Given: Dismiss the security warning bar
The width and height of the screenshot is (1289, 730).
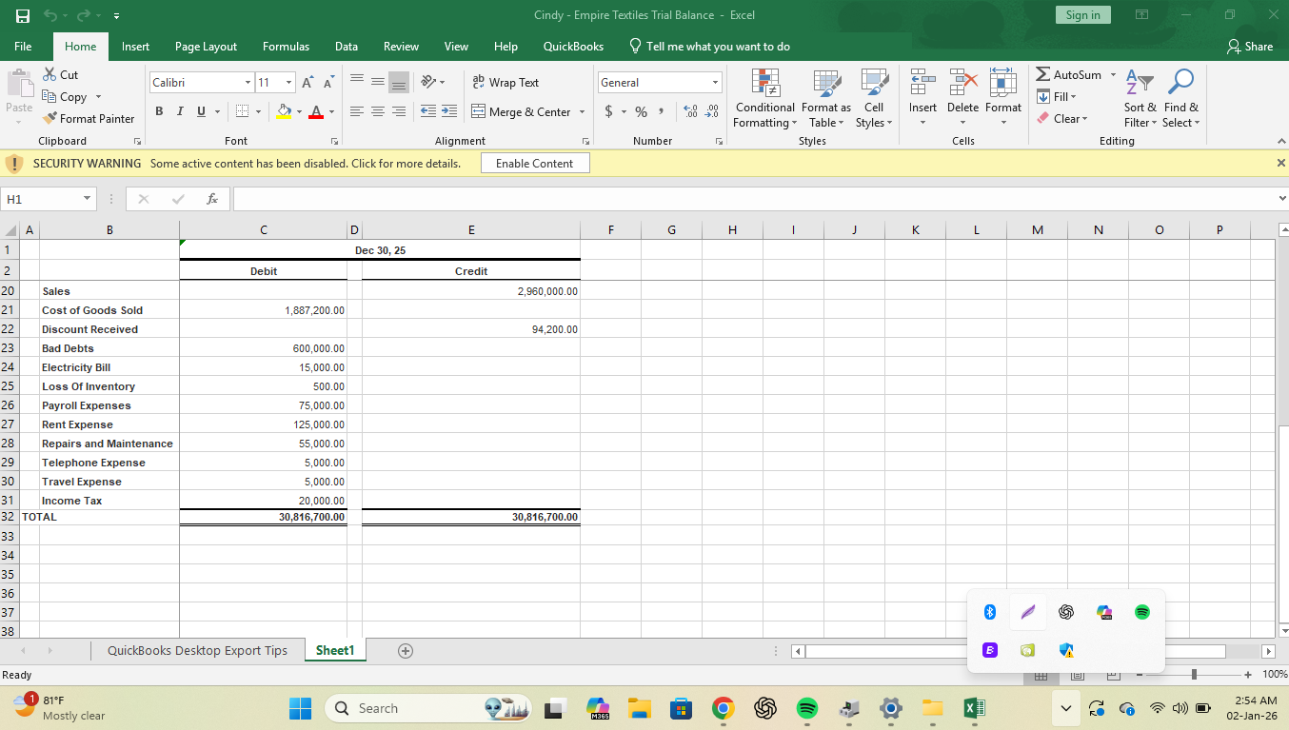Looking at the screenshot, I should tap(1280, 163).
